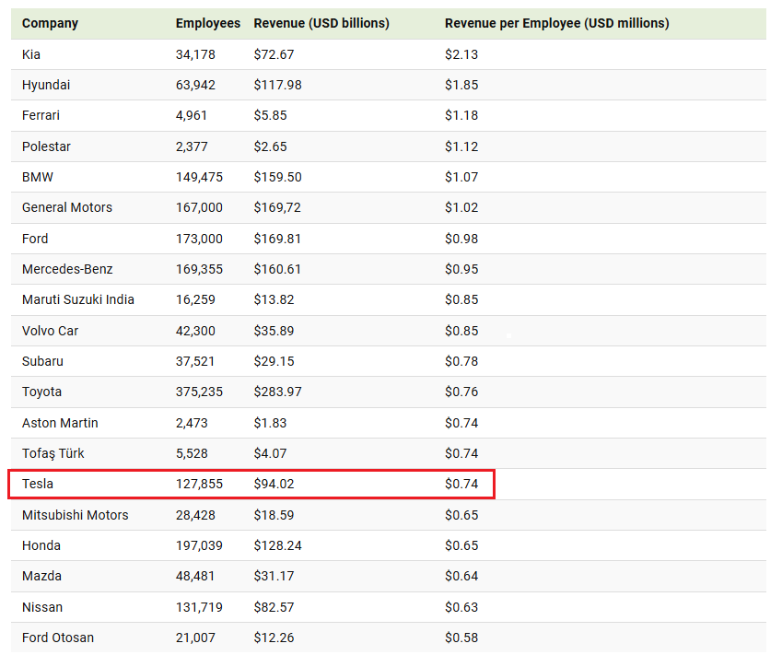Click the company name "Mercedes-Benz"
Image resolution: width=782 pixels, height=667 pixels.
(67, 269)
